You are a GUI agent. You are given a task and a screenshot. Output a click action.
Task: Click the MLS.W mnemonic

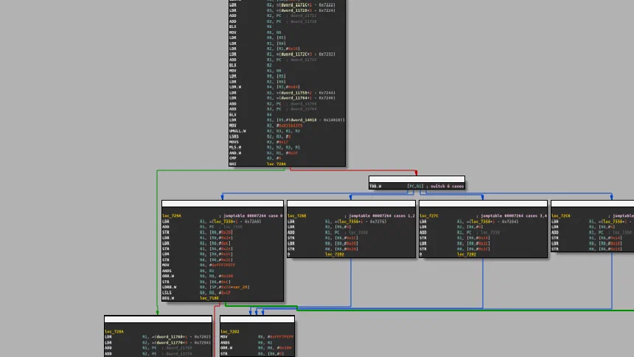(x=235, y=148)
